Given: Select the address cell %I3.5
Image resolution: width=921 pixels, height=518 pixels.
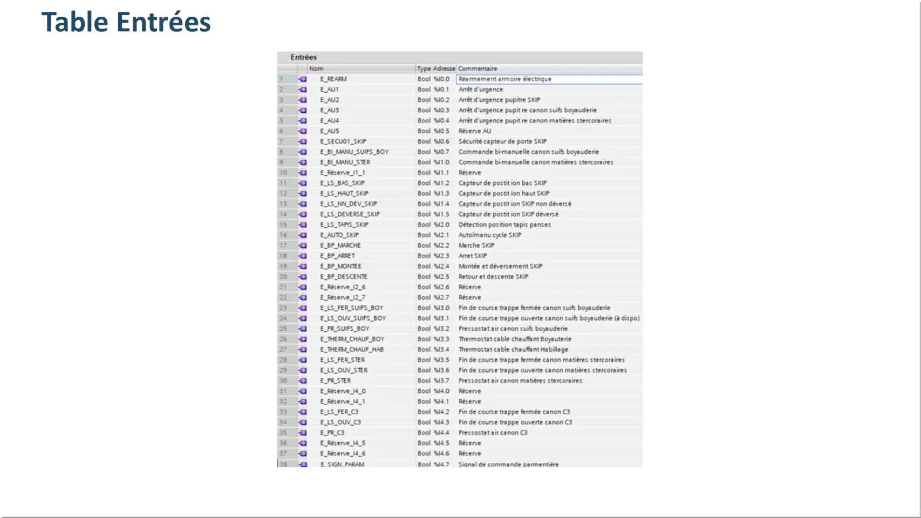Looking at the screenshot, I should tap(441, 360).
